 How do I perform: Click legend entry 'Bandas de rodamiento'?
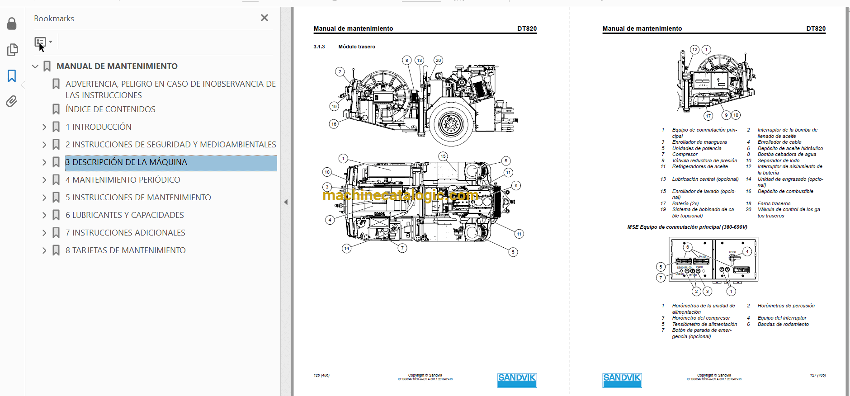tap(783, 324)
